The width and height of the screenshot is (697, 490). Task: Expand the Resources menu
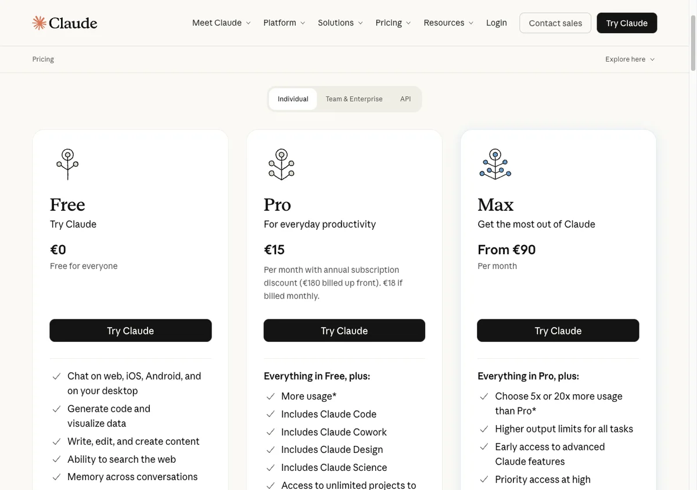448,23
